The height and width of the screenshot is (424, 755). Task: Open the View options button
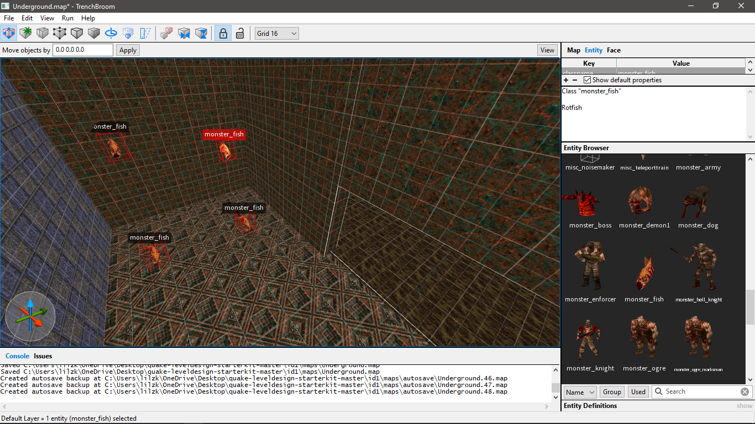547,50
